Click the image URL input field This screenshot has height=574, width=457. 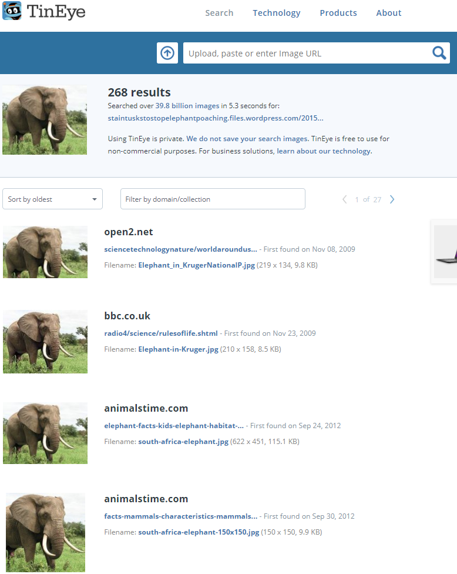click(x=307, y=53)
